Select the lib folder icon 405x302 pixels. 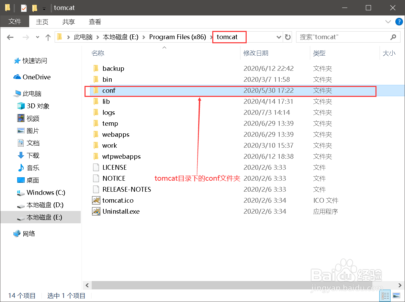96,101
